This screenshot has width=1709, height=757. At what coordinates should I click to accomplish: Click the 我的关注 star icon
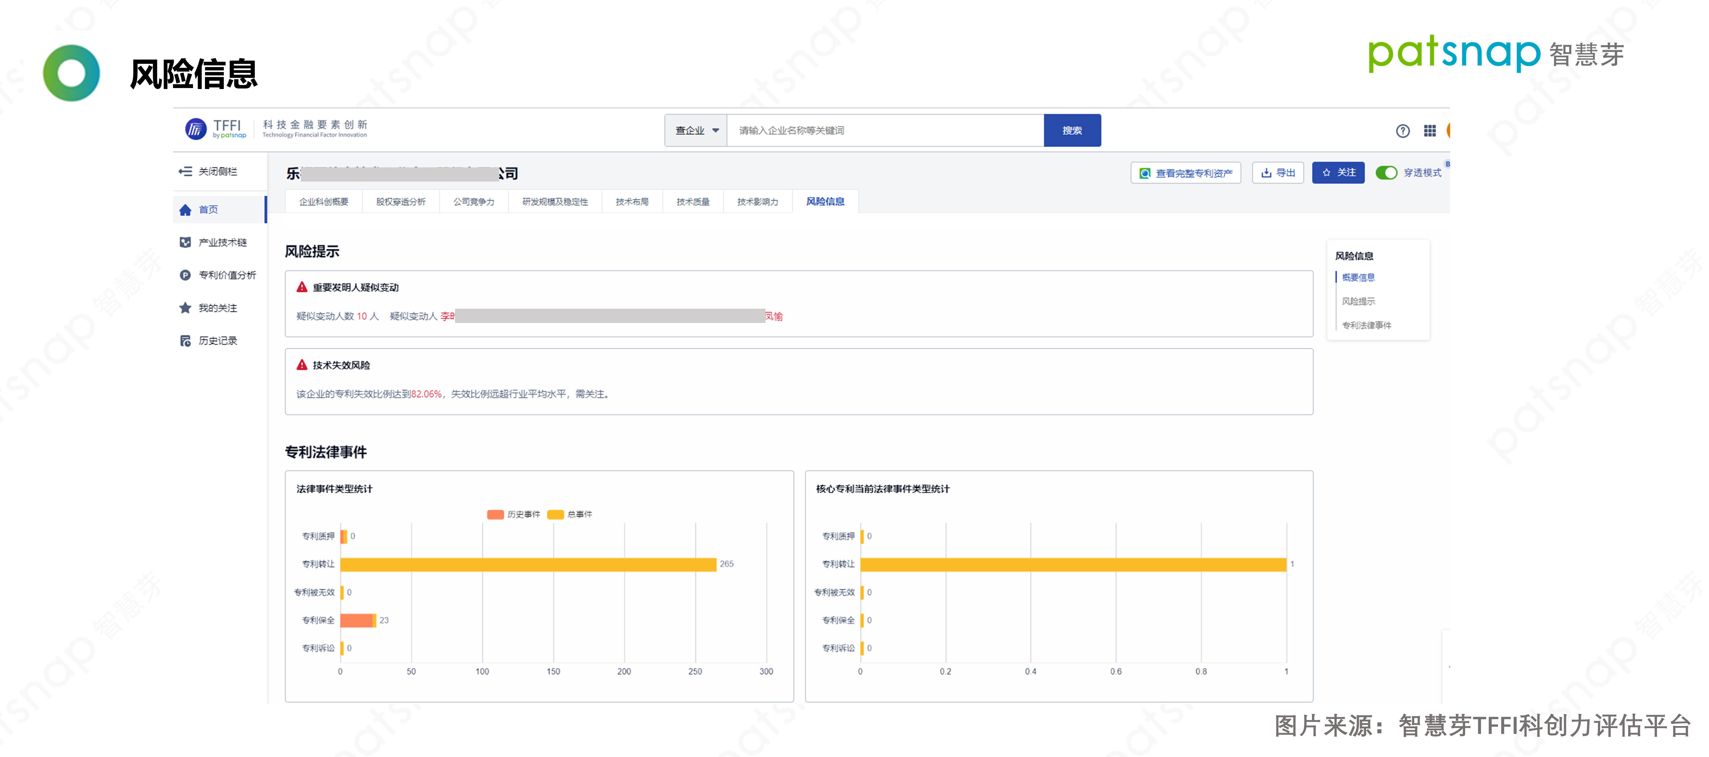point(185,308)
